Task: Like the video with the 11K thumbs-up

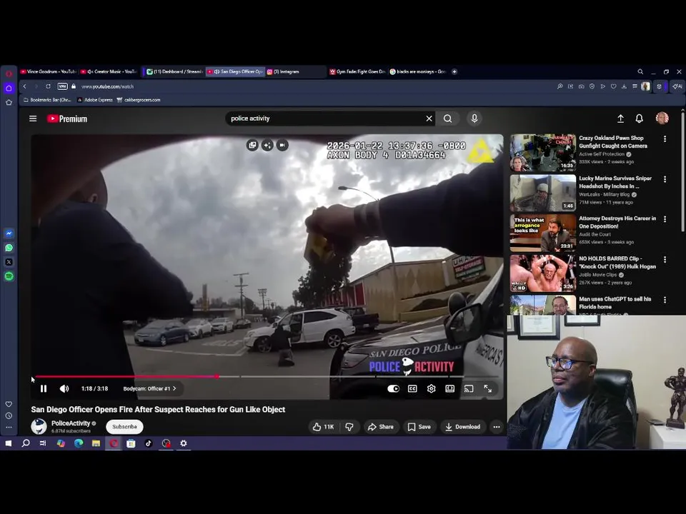Action: tap(323, 427)
